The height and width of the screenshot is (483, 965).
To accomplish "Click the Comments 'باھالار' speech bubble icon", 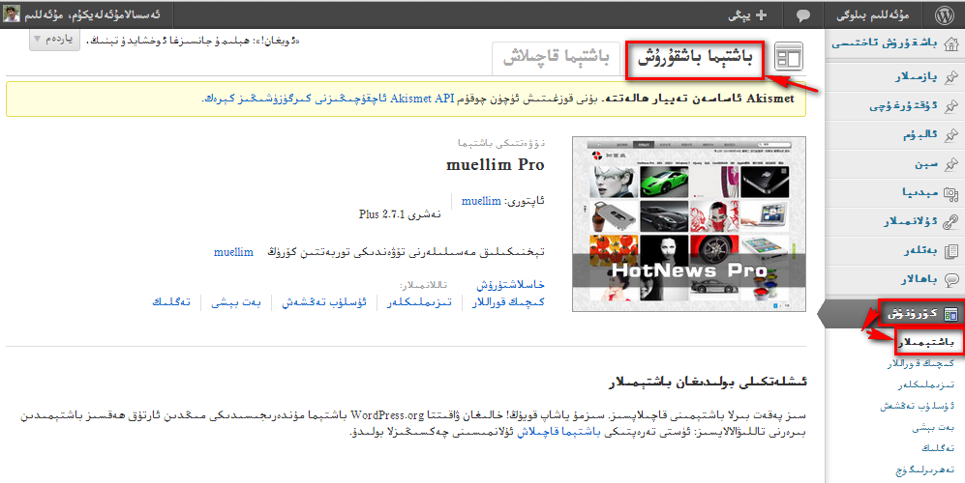I will (950, 279).
